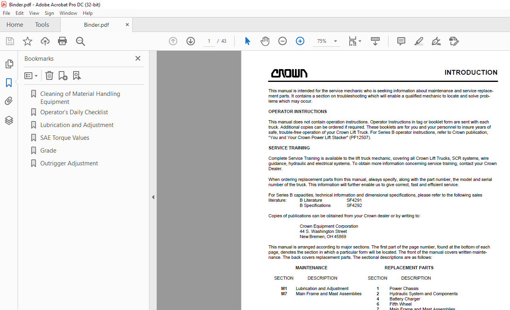Image resolution: width=510 pixels, height=310 pixels.
Task: Open the SAE Torque Values bookmark
Action: pos(65,138)
